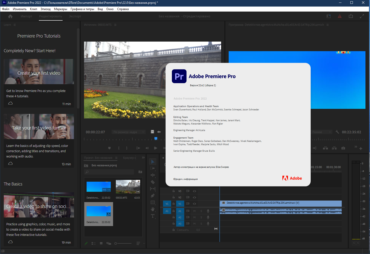370x254 pixels.
Task: Open the quick export share icon
Action: click(351, 16)
